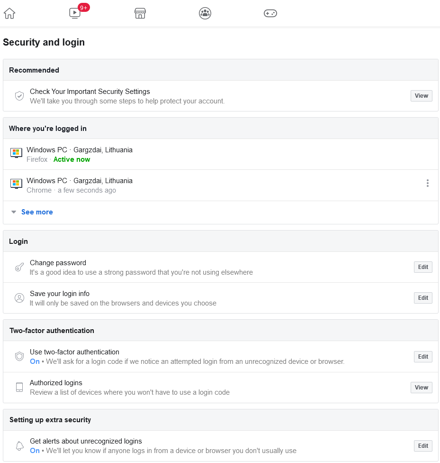Click the key icon beside Change password
Image resolution: width=440 pixels, height=463 pixels.
coord(19,268)
